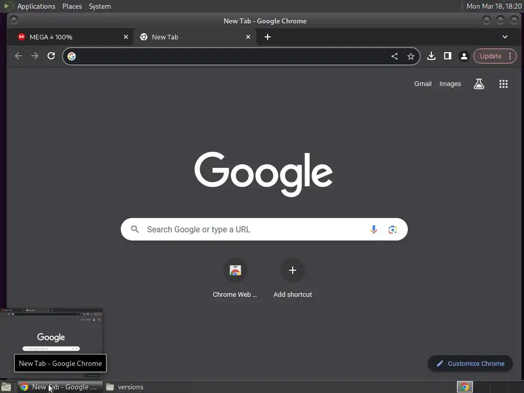Open the System menu
Image resolution: width=524 pixels, height=393 pixels.
click(x=100, y=6)
